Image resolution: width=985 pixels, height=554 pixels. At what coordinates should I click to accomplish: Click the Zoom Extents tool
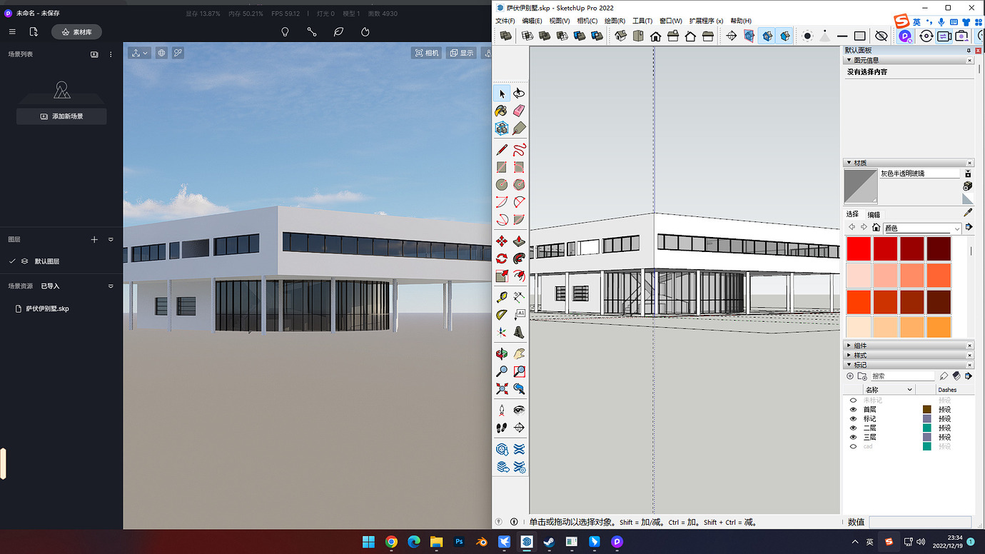tap(502, 389)
